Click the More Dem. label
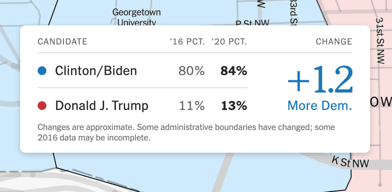Image resolution: width=392 pixels, height=192 pixels. tap(320, 106)
